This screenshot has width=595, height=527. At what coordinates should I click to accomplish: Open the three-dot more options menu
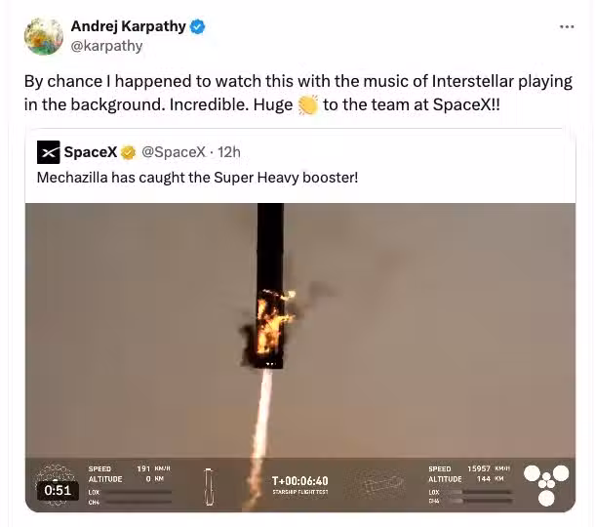(x=567, y=26)
